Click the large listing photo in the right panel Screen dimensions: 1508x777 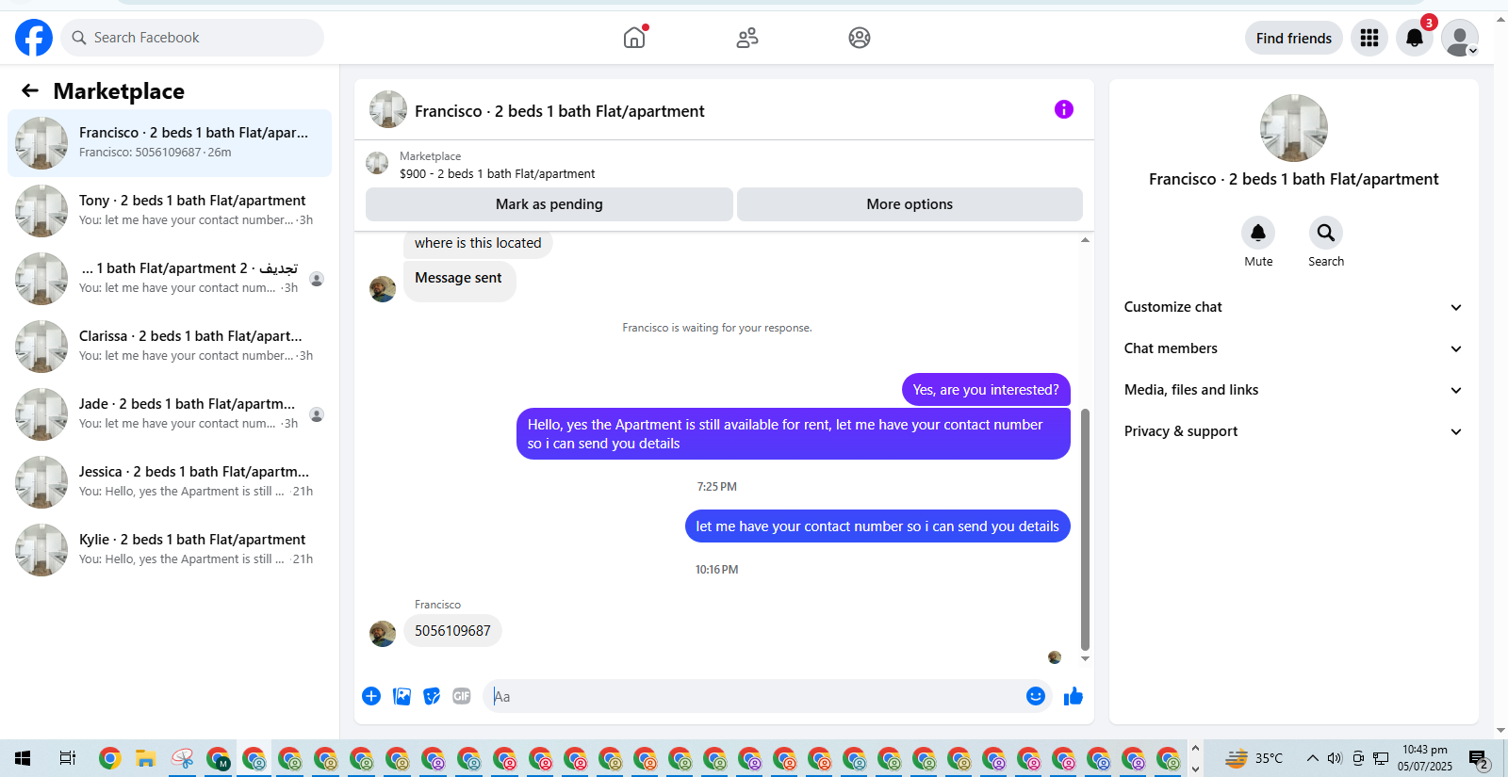(x=1294, y=128)
